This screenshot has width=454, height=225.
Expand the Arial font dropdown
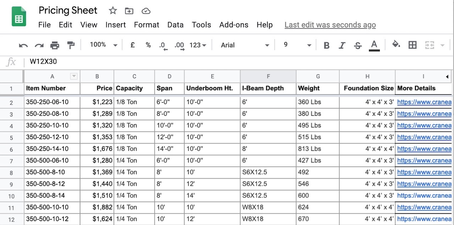pos(245,45)
